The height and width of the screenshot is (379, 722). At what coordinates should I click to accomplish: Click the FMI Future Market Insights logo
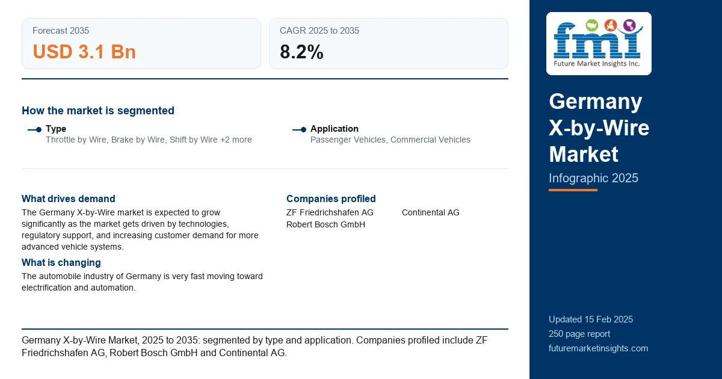coord(599,43)
